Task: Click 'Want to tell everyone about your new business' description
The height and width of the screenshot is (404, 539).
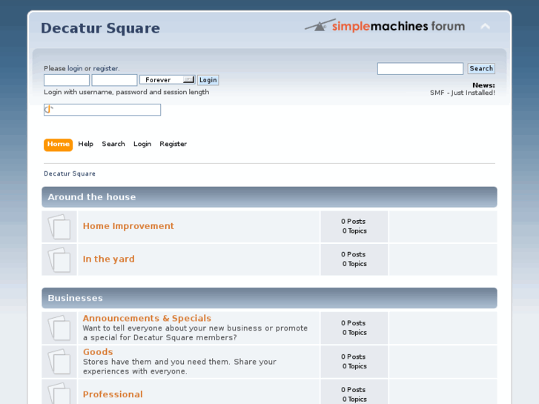Action: tap(195, 333)
